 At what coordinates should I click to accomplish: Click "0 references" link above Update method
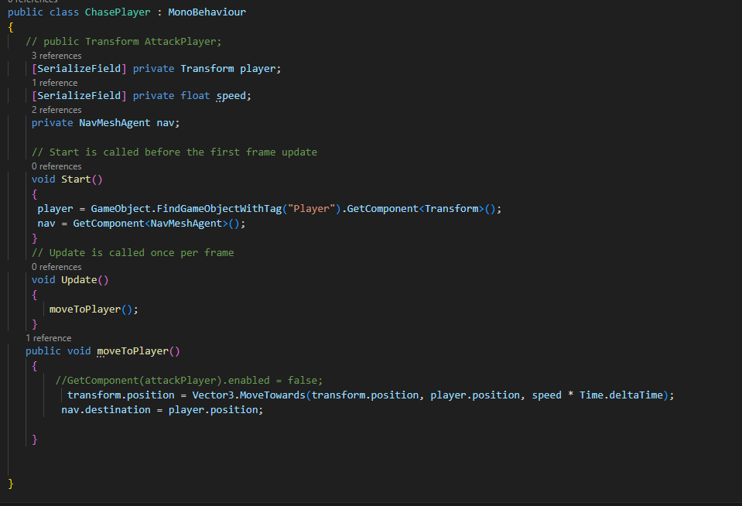[x=56, y=267]
